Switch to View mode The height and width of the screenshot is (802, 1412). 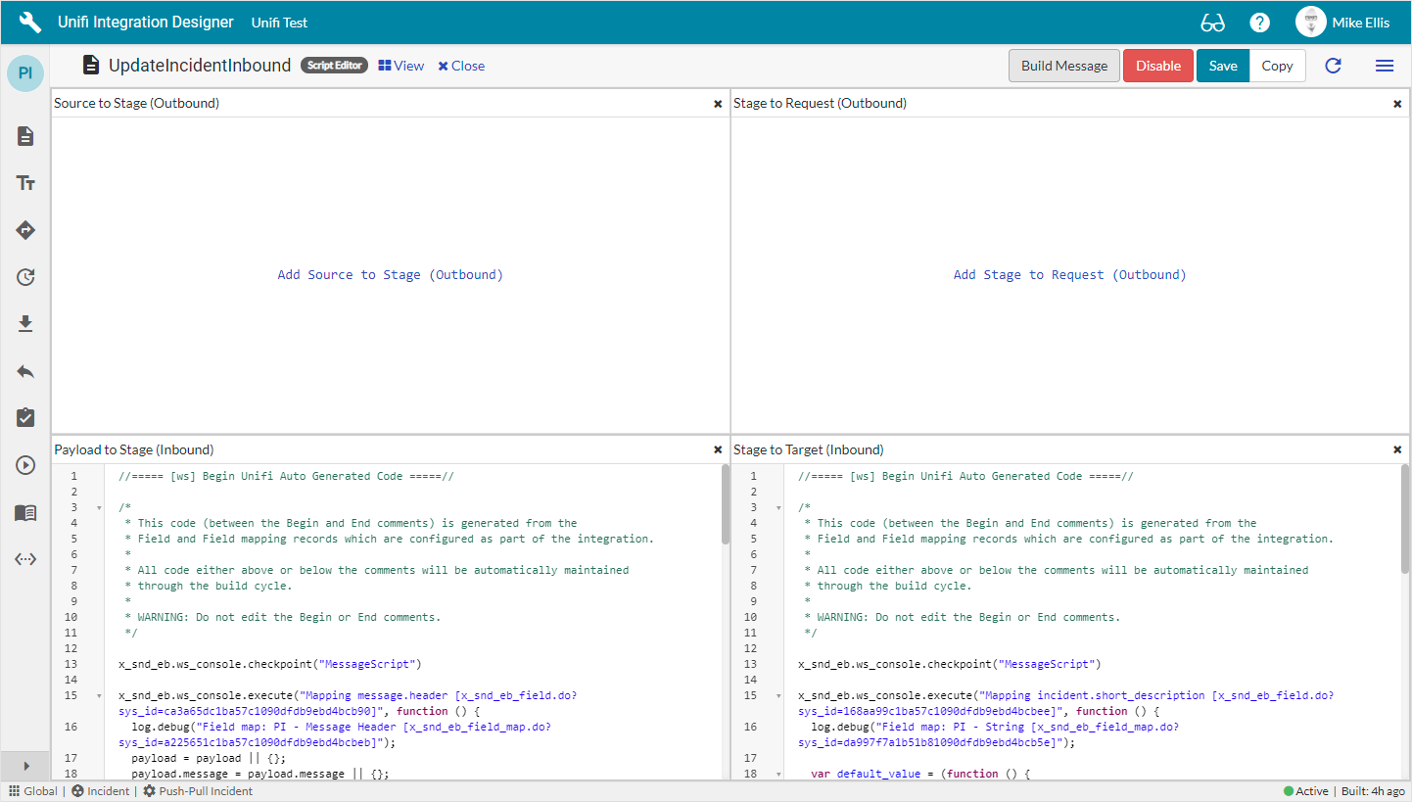(x=401, y=66)
